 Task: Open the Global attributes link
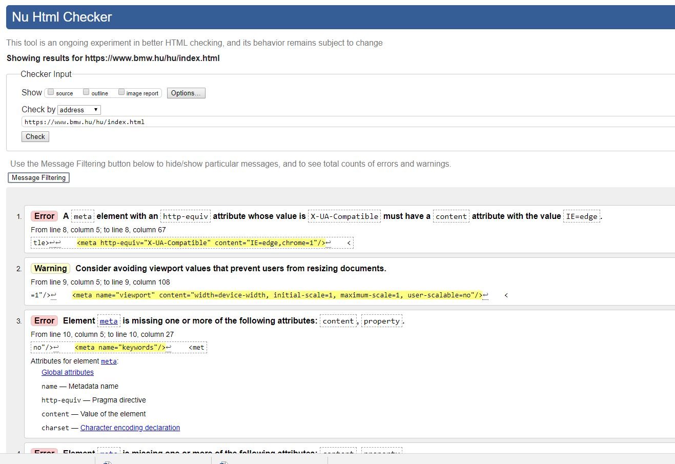coord(68,372)
